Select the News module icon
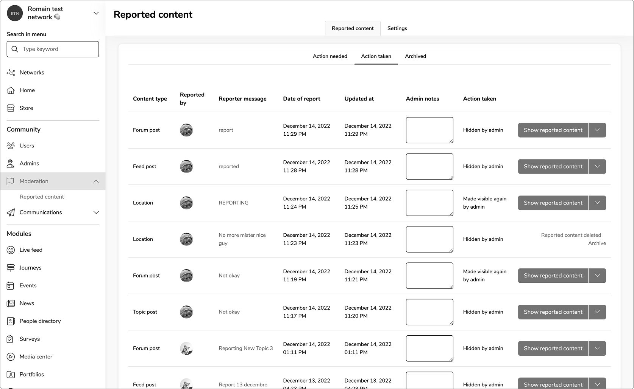The width and height of the screenshot is (634, 389). point(10,303)
